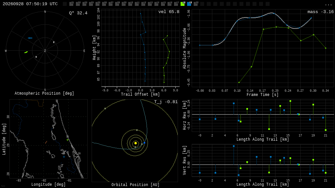The width and height of the screenshot is (335, 188).
Task: Click the orange meteor track on map
Action: coord(46,142)
